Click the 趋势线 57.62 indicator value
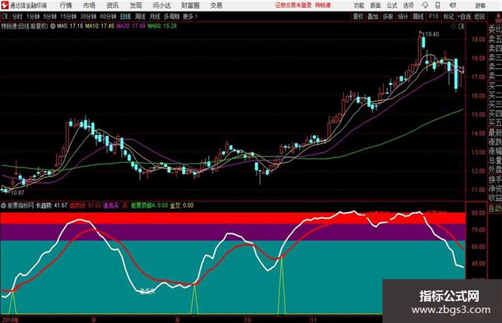The height and width of the screenshot is (323, 502). click(x=86, y=206)
